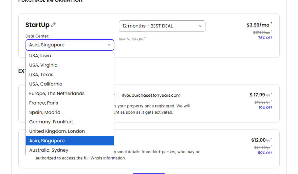Click the 50% OFF privacy discount label
Screen dimensions: 298x174
[265, 153]
